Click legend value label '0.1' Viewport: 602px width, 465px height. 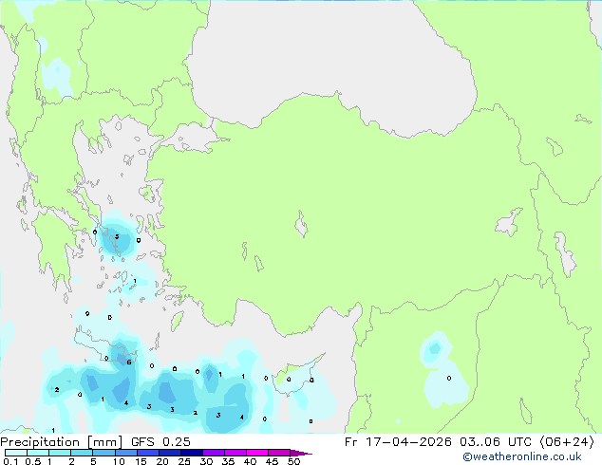tap(10, 461)
